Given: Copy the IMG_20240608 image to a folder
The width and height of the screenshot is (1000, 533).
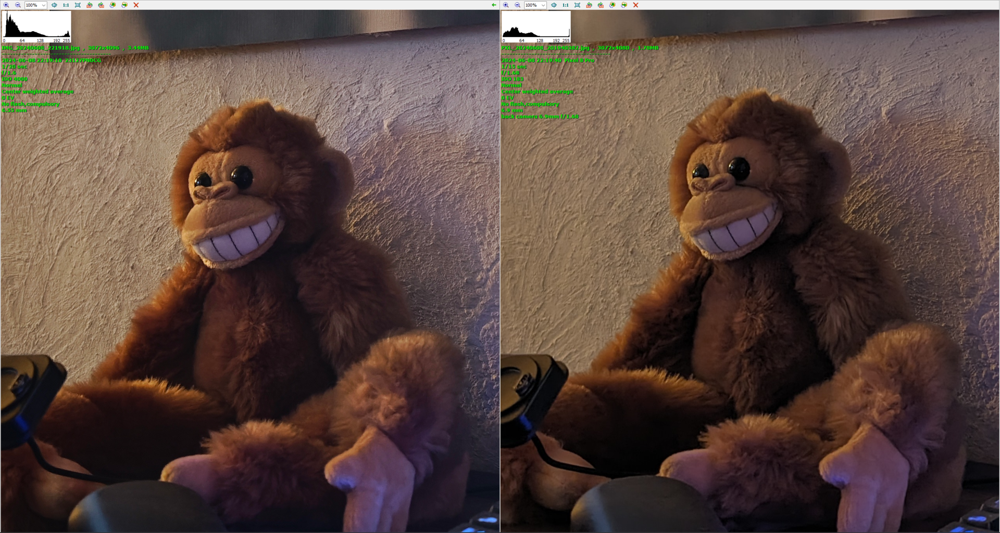Looking at the screenshot, I should coord(113,5).
